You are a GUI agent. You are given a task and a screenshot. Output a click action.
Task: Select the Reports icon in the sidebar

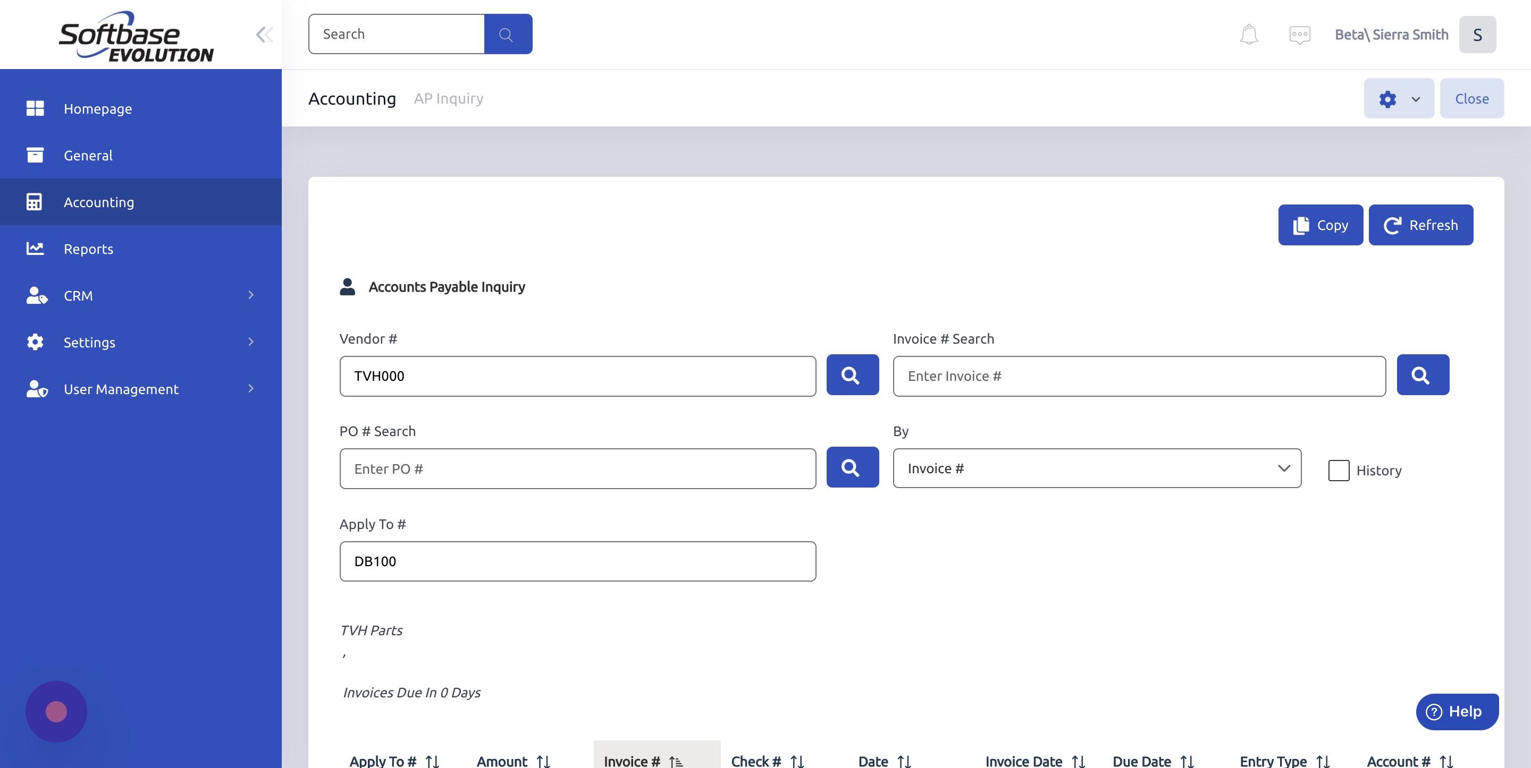click(36, 248)
